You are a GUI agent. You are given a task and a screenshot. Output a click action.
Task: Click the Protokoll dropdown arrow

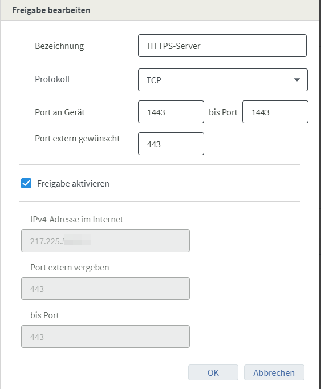(x=296, y=80)
